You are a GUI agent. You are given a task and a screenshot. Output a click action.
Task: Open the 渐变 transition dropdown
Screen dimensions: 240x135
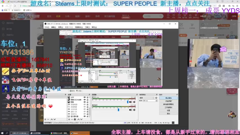(x=147, y=98)
